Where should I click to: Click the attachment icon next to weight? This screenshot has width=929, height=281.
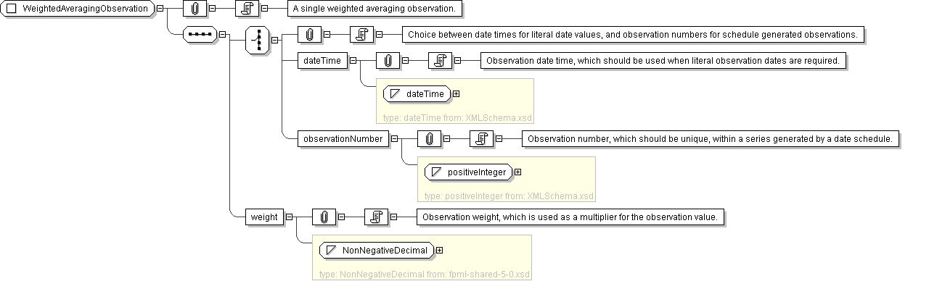click(324, 217)
